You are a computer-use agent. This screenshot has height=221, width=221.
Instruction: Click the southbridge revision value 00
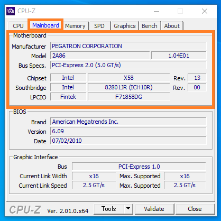pos(197,87)
